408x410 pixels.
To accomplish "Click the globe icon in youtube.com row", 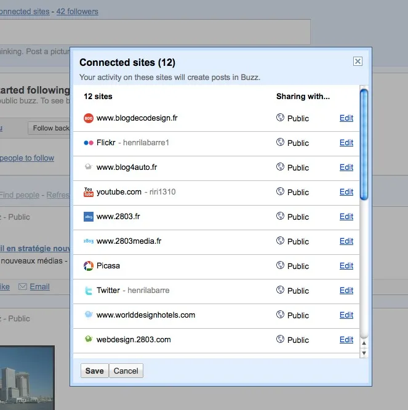I will 280,191.
